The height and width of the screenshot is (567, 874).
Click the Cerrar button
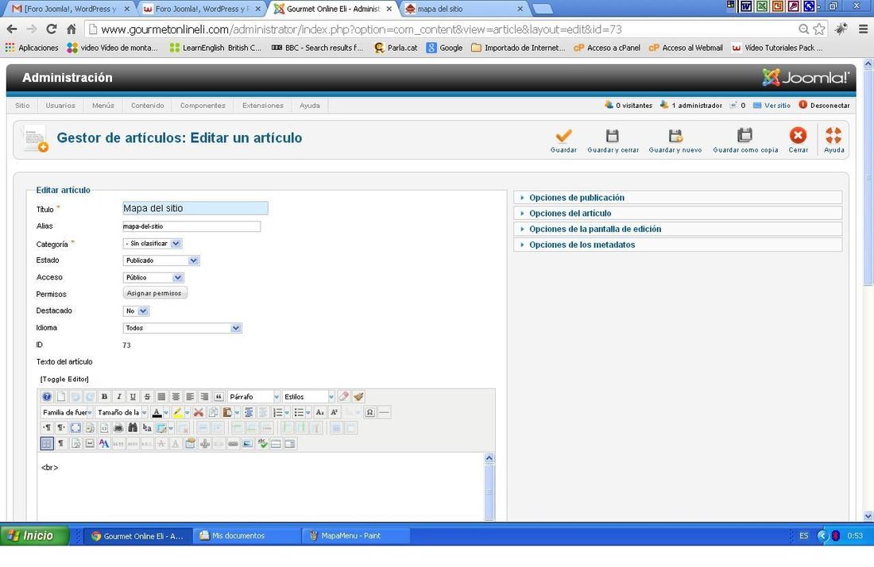pos(799,141)
